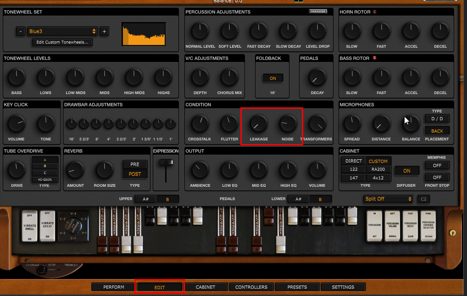467x296 pixels.
Task: Select overdrive type A
Action: tap(44, 160)
